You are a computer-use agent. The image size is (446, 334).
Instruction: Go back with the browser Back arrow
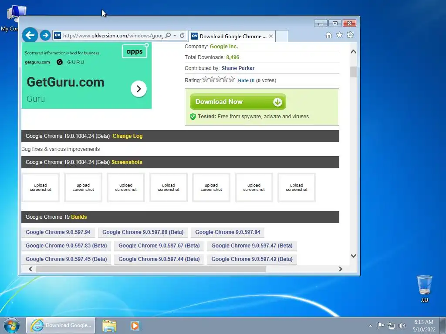click(30, 35)
